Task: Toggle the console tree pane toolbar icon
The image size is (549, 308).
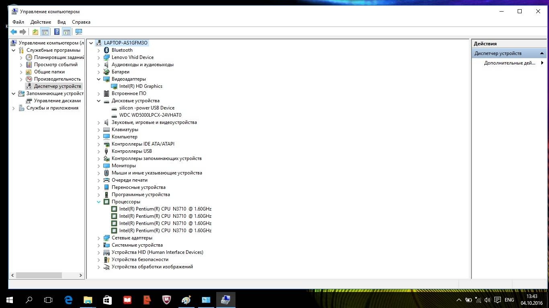Action: [45, 32]
